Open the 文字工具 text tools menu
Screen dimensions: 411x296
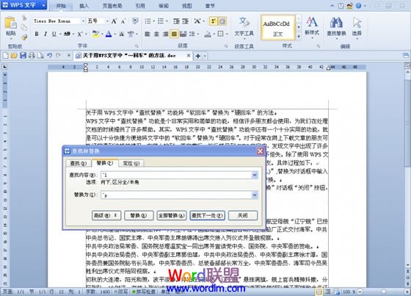click(244, 28)
